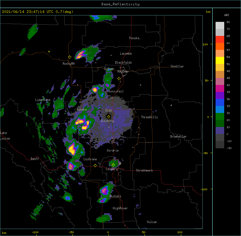Click the Okotoks label
This screenshot has width=241, height=236.
pyautogui.click(x=115, y=196)
